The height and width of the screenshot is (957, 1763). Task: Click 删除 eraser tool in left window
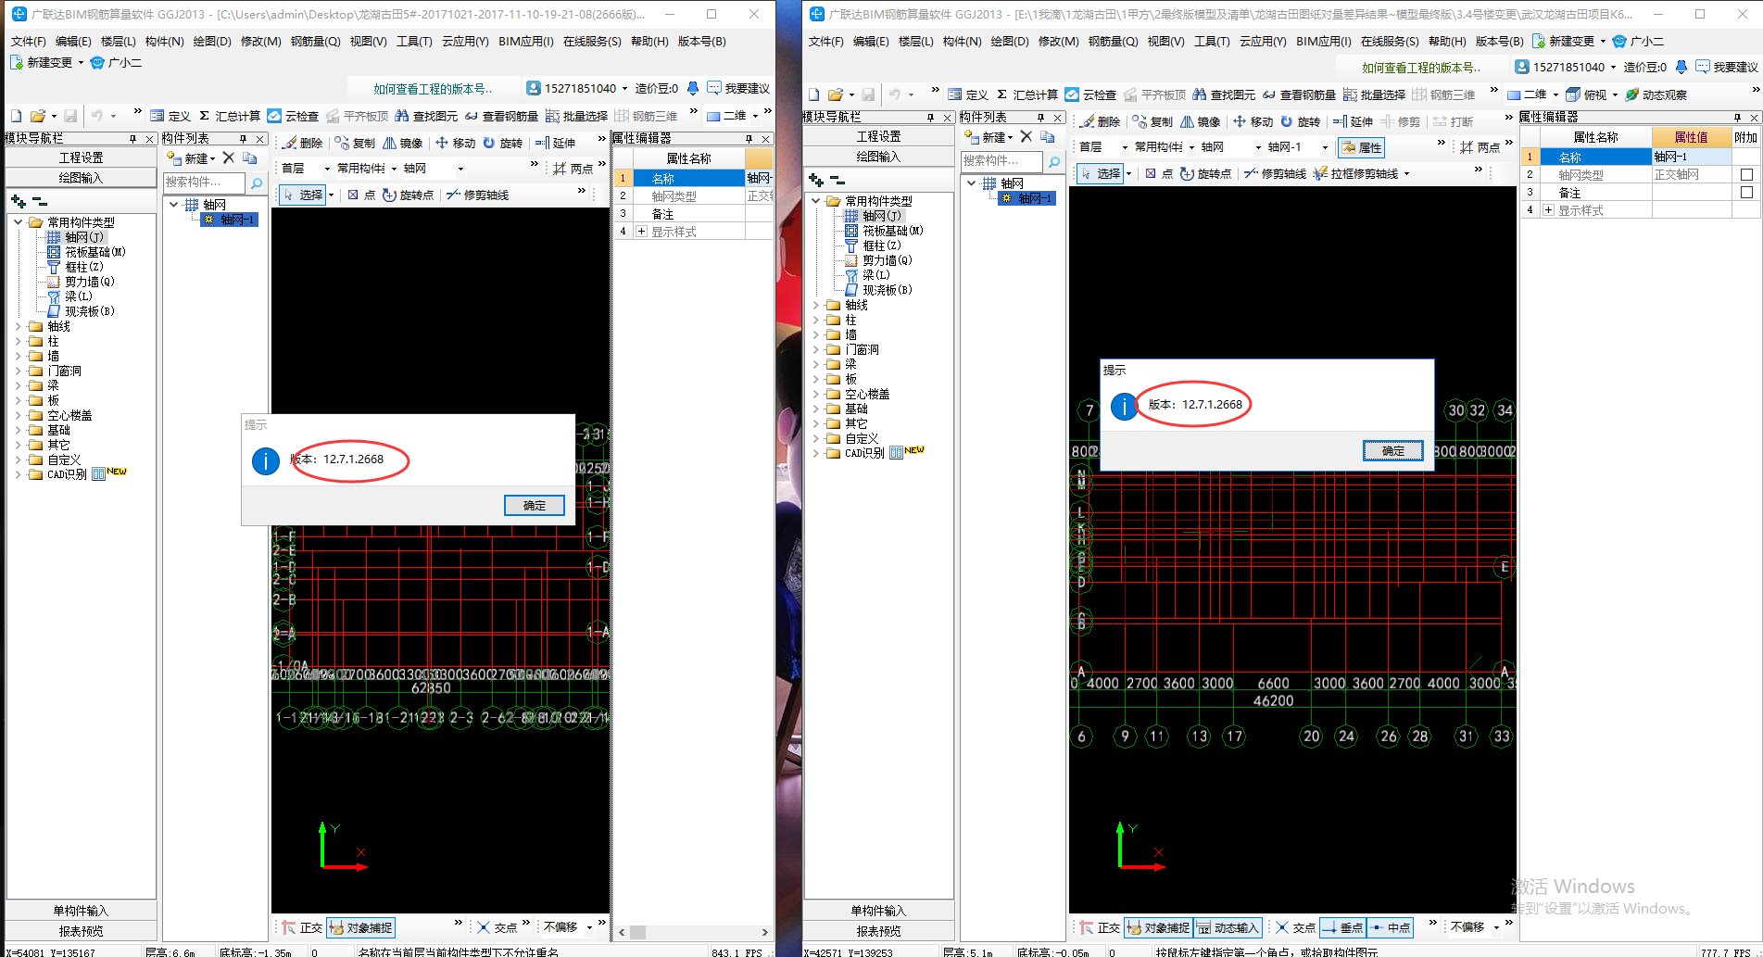(x=303, y=143)
